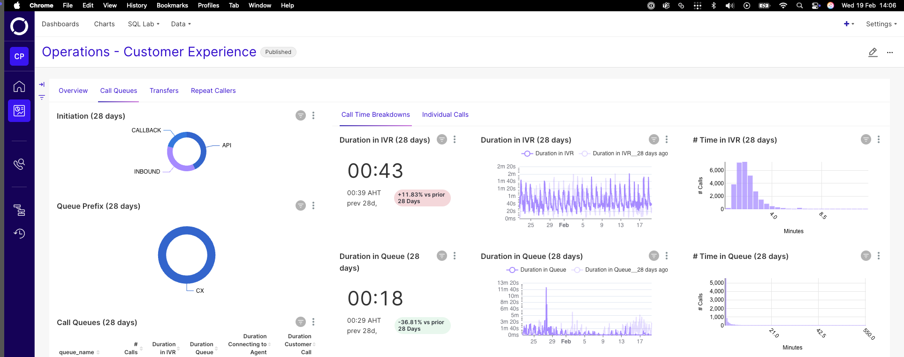Open the hierarchy tree icon in sidebar

point(19,210)
